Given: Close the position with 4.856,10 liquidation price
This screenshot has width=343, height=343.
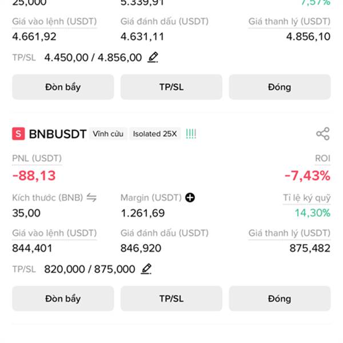Looking at the screenshot, I should tap(280, 87).
